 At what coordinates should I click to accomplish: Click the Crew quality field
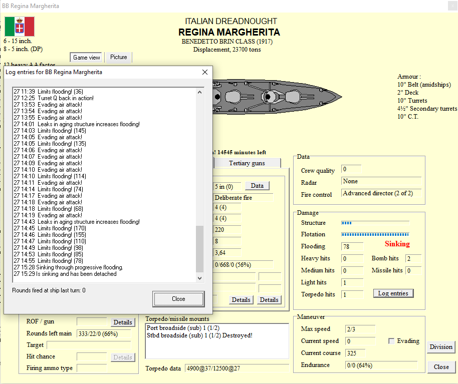[x=351, y=169]
